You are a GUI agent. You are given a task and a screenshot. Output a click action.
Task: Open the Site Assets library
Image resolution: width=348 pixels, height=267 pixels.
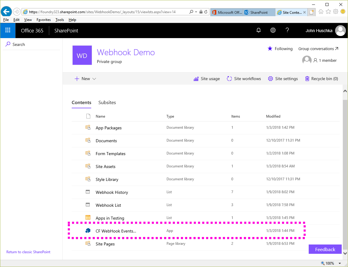coord(105,166)
